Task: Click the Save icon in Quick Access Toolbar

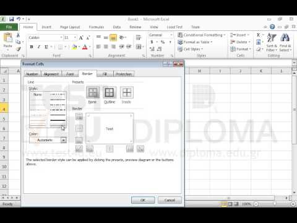Action: point(12,19)
